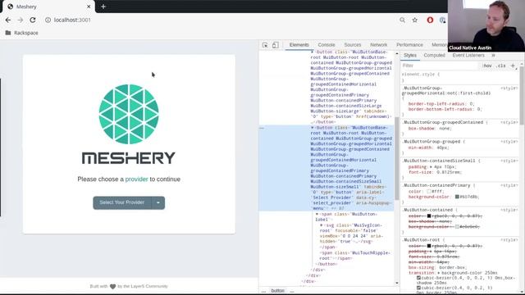Add new style rule with plus icon
Image resolution: width=525 pixels, height=295 pixels.
(513, 66)
